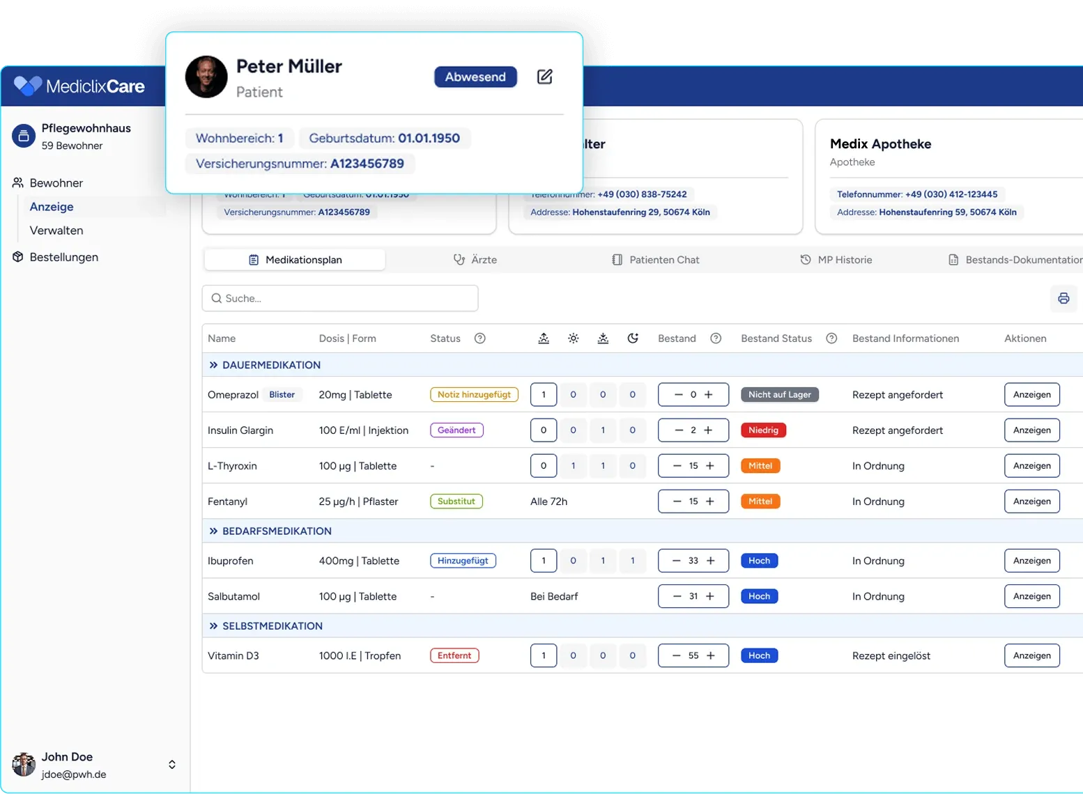
Task: Click the MediclixCare heart logo
Action: [28, 86]
